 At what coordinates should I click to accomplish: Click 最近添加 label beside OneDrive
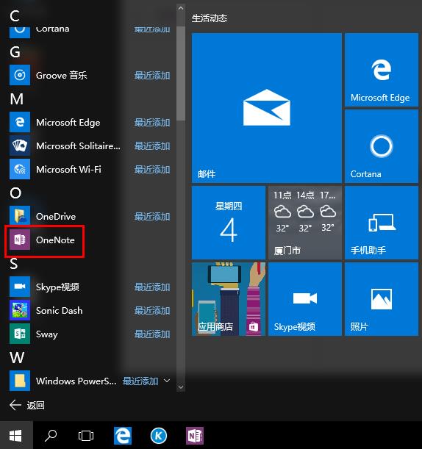152,217
